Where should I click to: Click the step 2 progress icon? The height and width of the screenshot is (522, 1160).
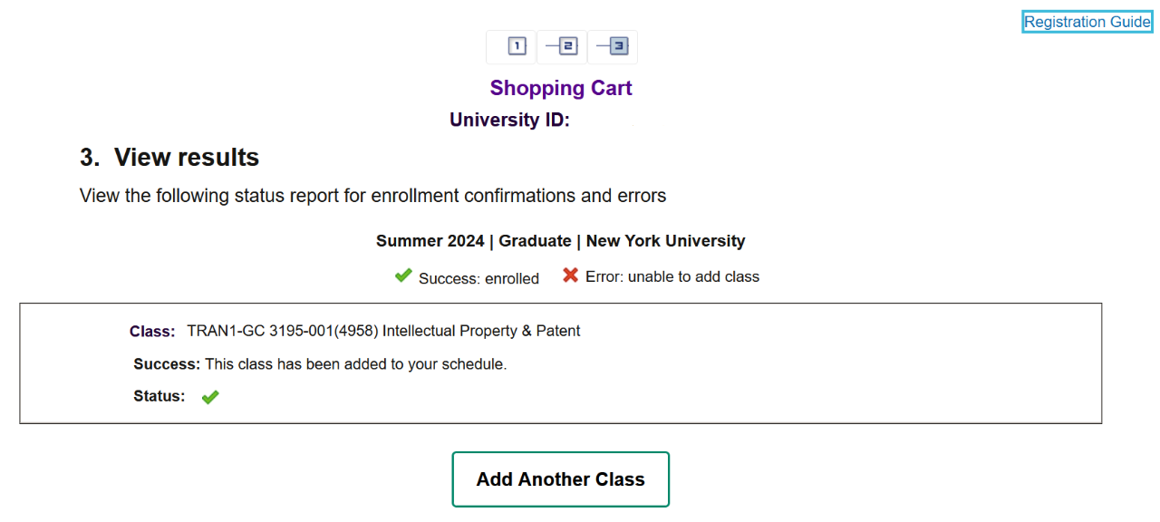pyautogui.click(x=562, y=47)
